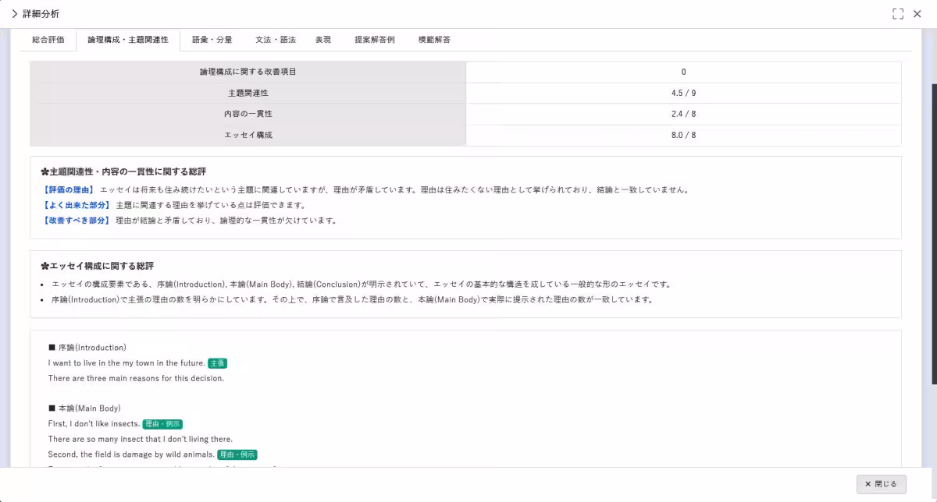Re-select the 論理構成・主題関連性 tab
Screen dimensions: 937x502
(127, 39)
